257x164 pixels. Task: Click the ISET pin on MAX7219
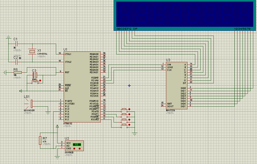tap(164, 104)
